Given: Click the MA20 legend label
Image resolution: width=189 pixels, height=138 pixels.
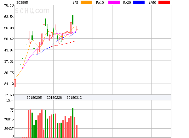Looking at the screenshot, I should [127, 3].
